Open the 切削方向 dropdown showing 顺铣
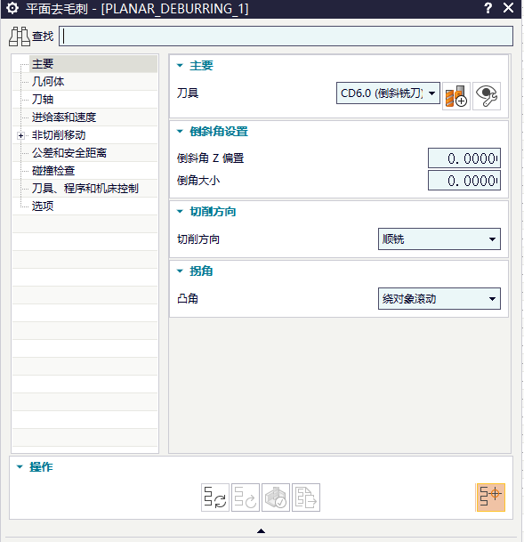Image resolution: width=524 pixels, height=542 pixels. [x=439, y=239]
